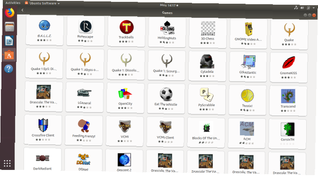Open Blocks Of The Undead icon

click(x=206, y=128)
